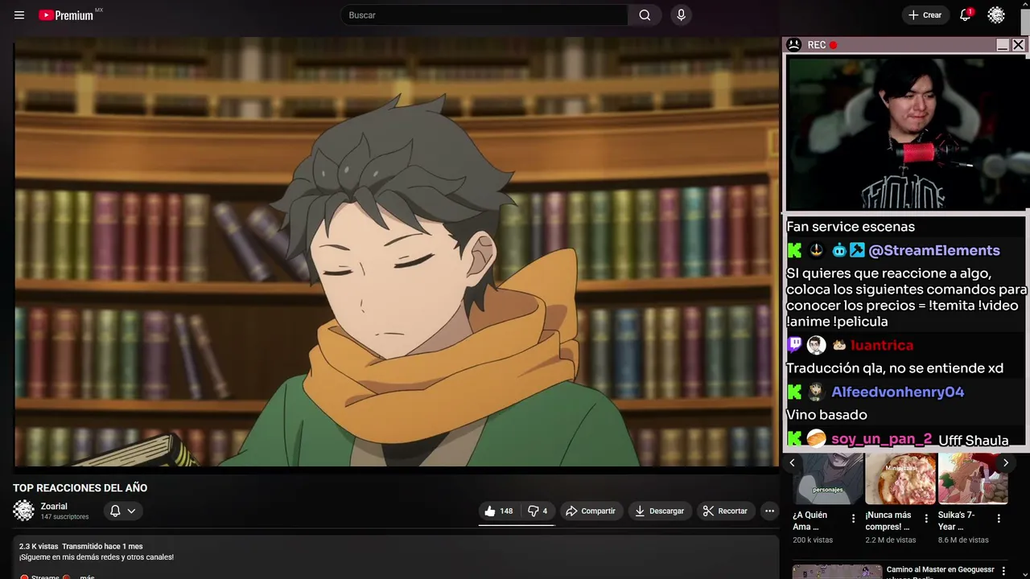Viewport: 1030px width, 579px height.
Task: Click the Kick badge beside @StreamElements
Action: coord(794,251)
